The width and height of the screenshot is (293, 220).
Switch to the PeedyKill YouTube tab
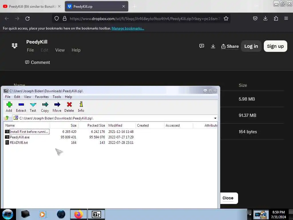pyautogui.click(x=32, y=6)
